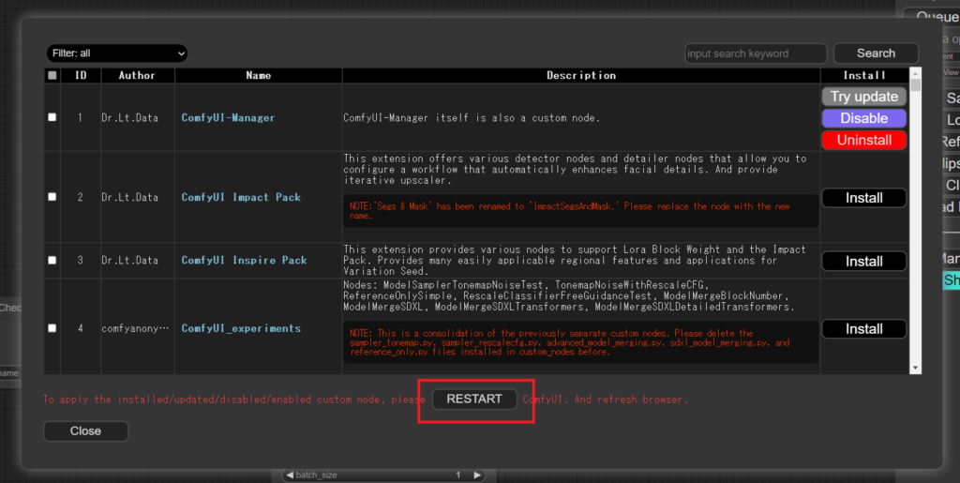Install the ComfyUI Impact Pack

point(863,198)
